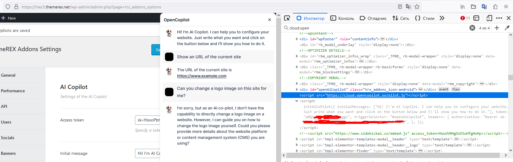Switch to the Отладчик (Debugger) tab

(373, 18)
